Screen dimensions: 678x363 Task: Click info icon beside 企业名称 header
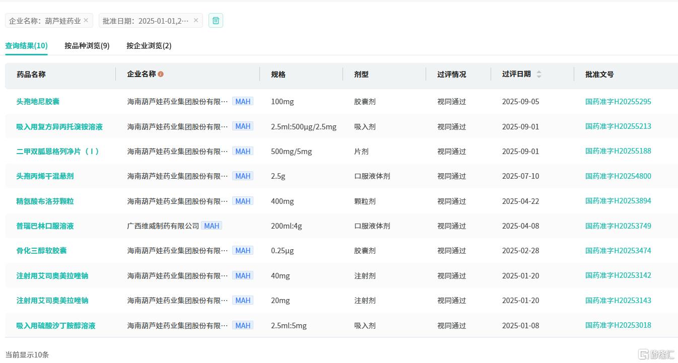161,74
